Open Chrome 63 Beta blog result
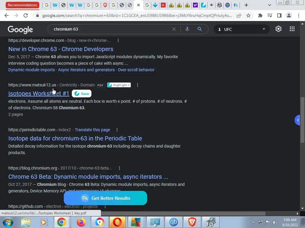The width and height of the screenshot is (305, 228). click(88, 177)
